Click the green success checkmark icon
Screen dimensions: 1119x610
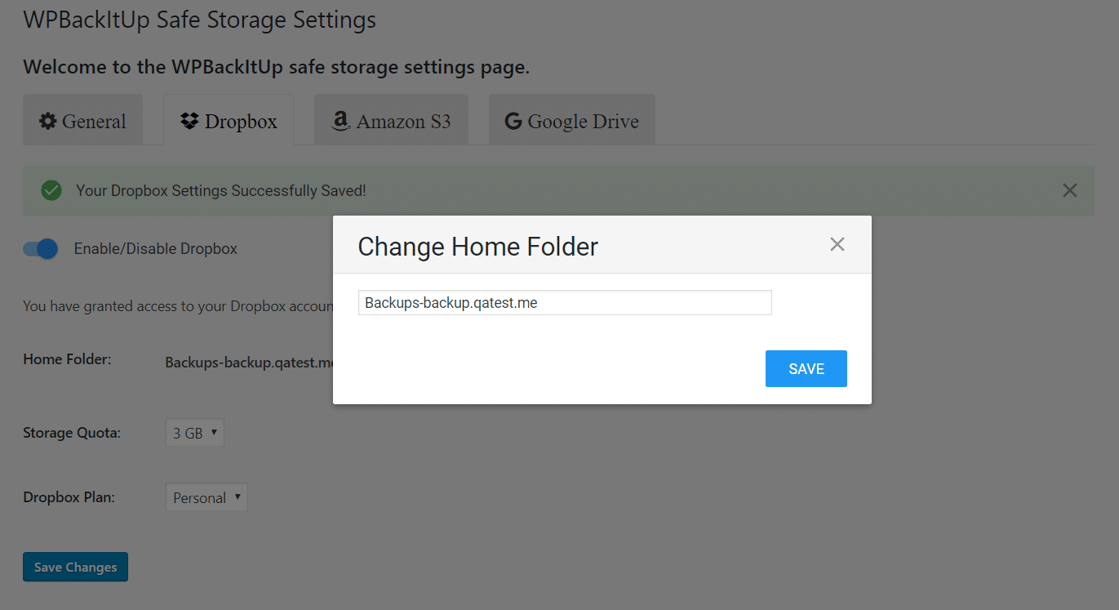pyautogui.click(x=51, y=190)
